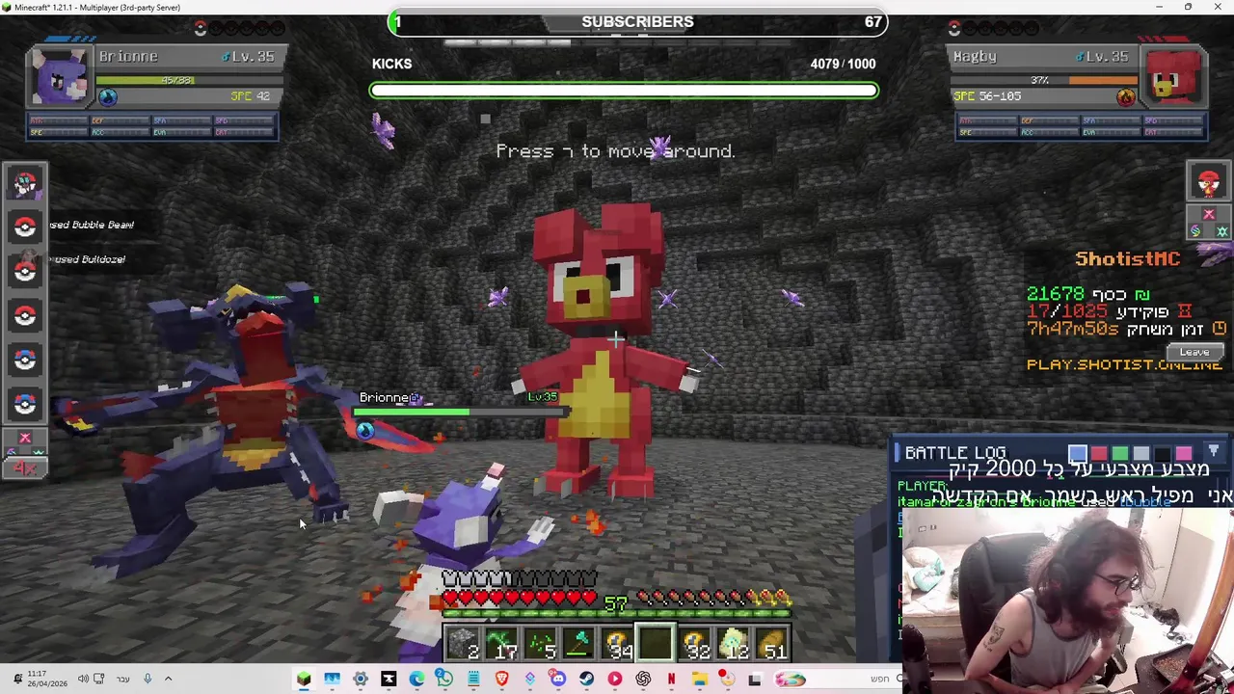This screenshot has height=694, width=1234.
Task: Open ChatGPT from the taskbar
Action: [643, 680]
